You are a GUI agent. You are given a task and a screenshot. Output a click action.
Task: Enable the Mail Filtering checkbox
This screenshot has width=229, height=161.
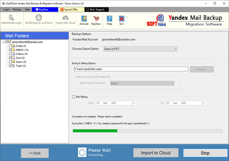tap(74, 97)
